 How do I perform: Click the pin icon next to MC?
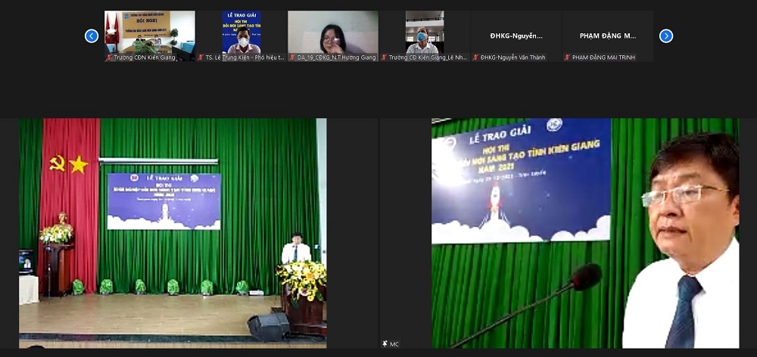tap(385, 344)
